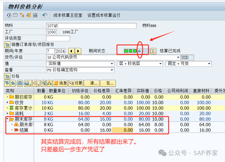Click the 公司间利润 column header
Image resolution: width=225 pixels, height=162 pixels.
(x=177, y=91)
